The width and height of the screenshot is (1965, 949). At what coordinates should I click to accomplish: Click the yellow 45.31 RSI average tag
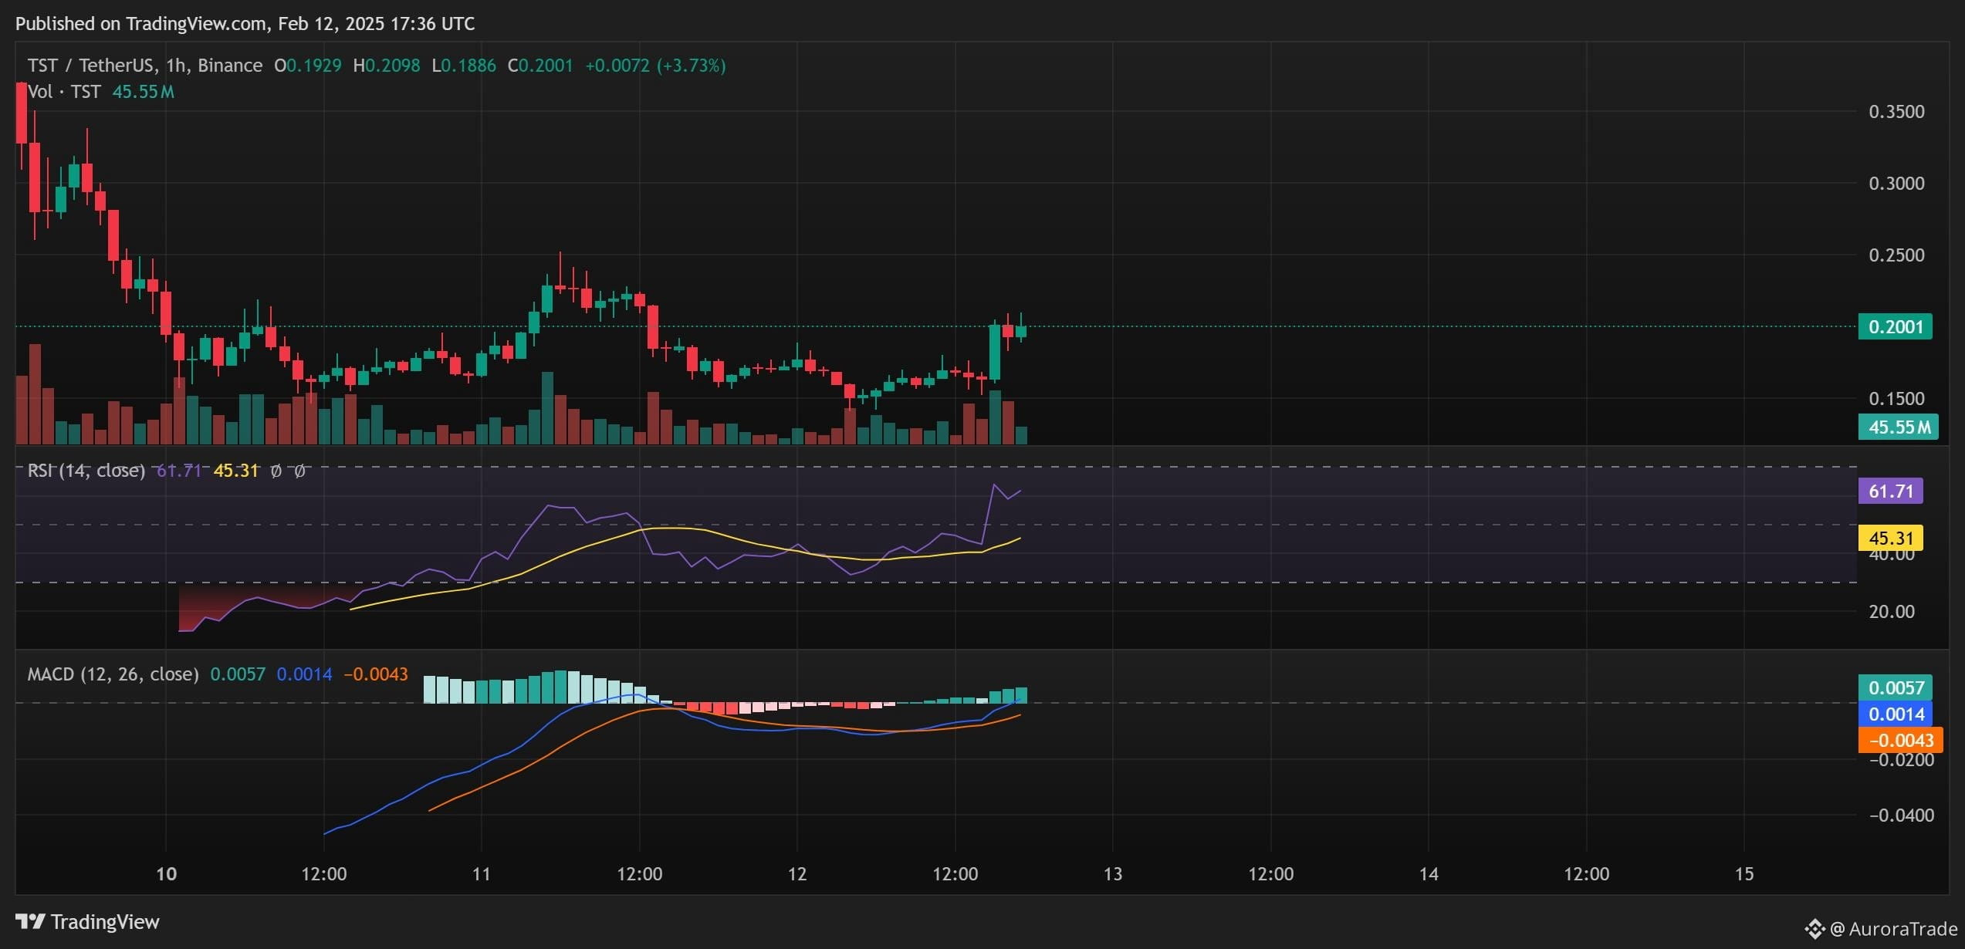(x=1890, y=538)
